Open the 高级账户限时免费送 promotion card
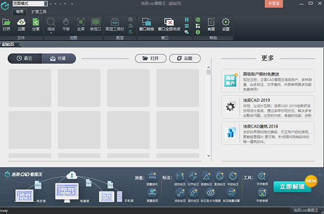324x214 pixels. (268, 81)
